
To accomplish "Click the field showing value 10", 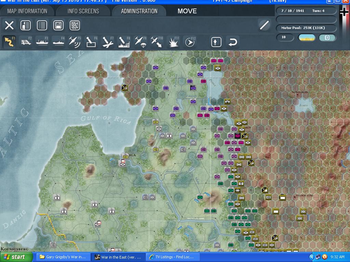I will [x=285, y=37].
